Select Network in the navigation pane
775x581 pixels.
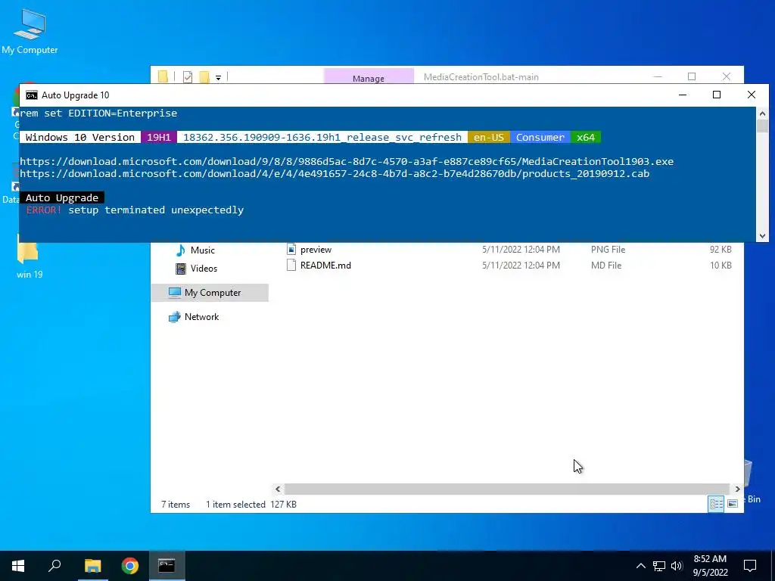coord(201,317)
